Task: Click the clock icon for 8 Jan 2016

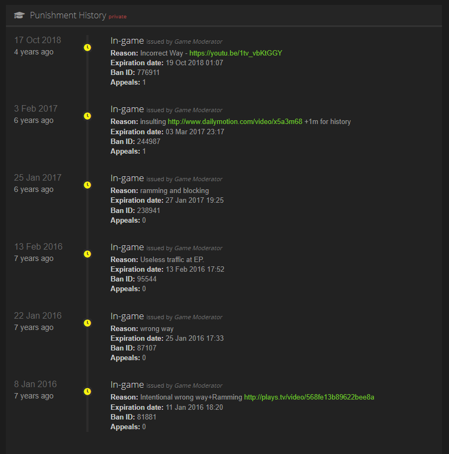Action: (87, 391)
